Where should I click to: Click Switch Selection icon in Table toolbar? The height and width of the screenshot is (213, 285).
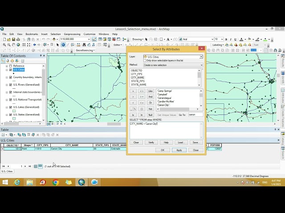click(x=24, y=135)
